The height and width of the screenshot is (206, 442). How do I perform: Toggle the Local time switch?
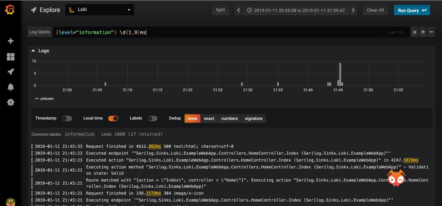click(x=113, y=118)
